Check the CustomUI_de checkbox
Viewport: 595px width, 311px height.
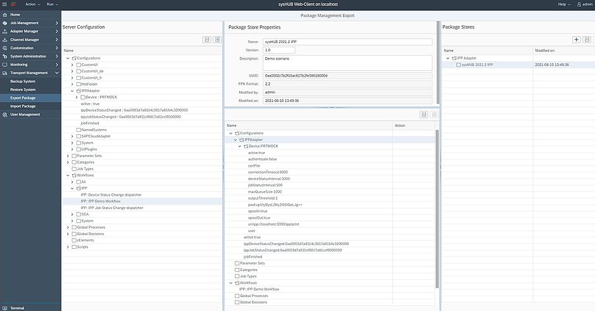tap(78, 72)
